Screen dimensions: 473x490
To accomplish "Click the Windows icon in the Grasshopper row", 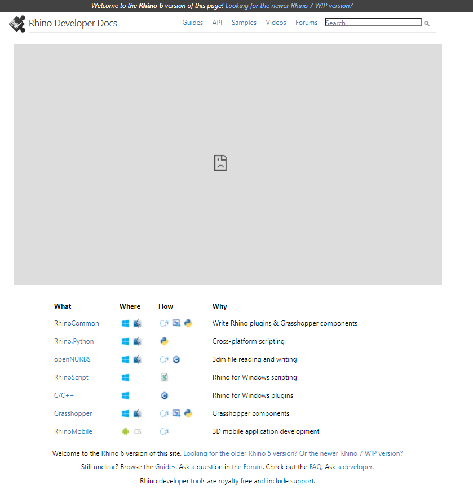I will (126, 414).
